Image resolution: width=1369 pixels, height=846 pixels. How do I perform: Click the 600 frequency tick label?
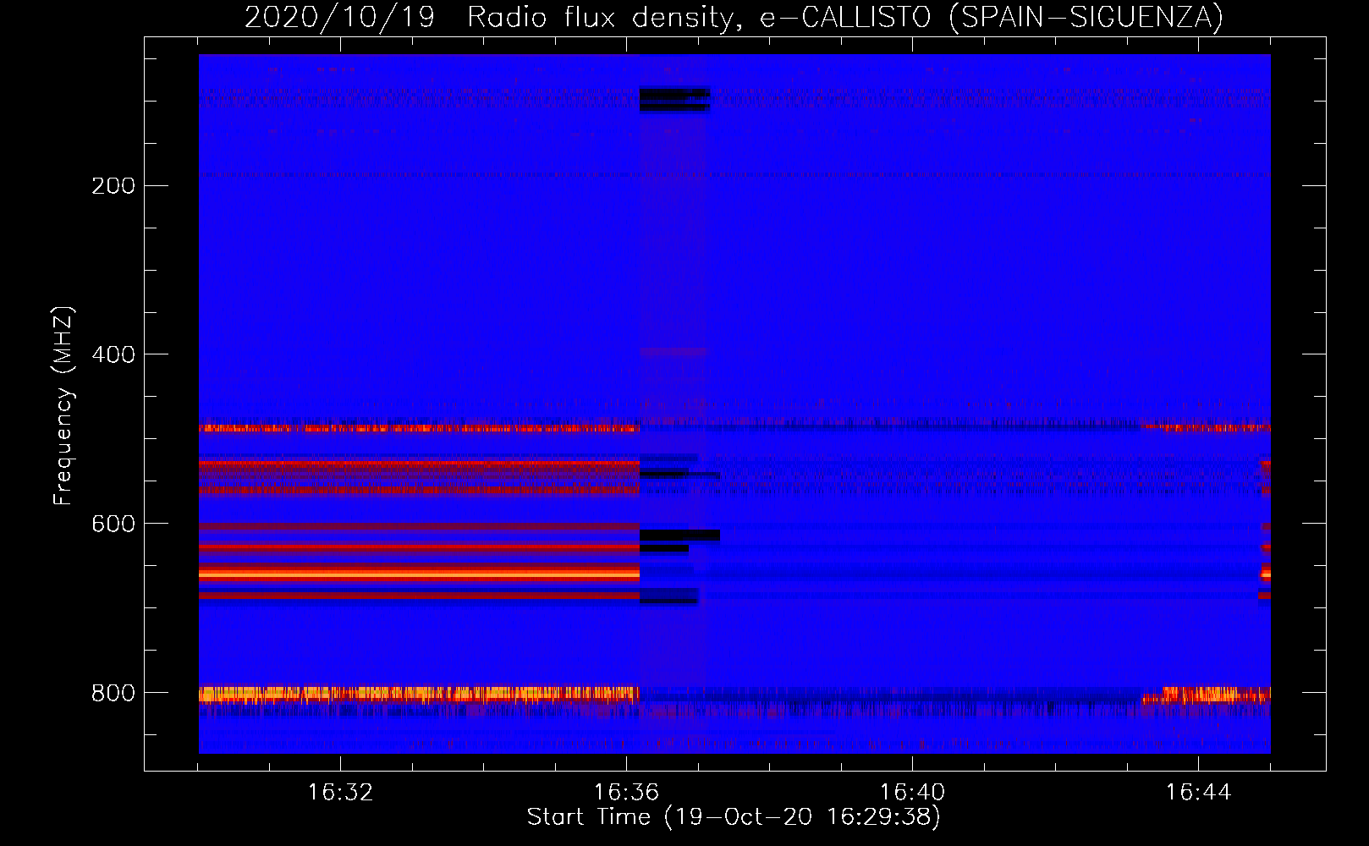click(x=113, y=524)
